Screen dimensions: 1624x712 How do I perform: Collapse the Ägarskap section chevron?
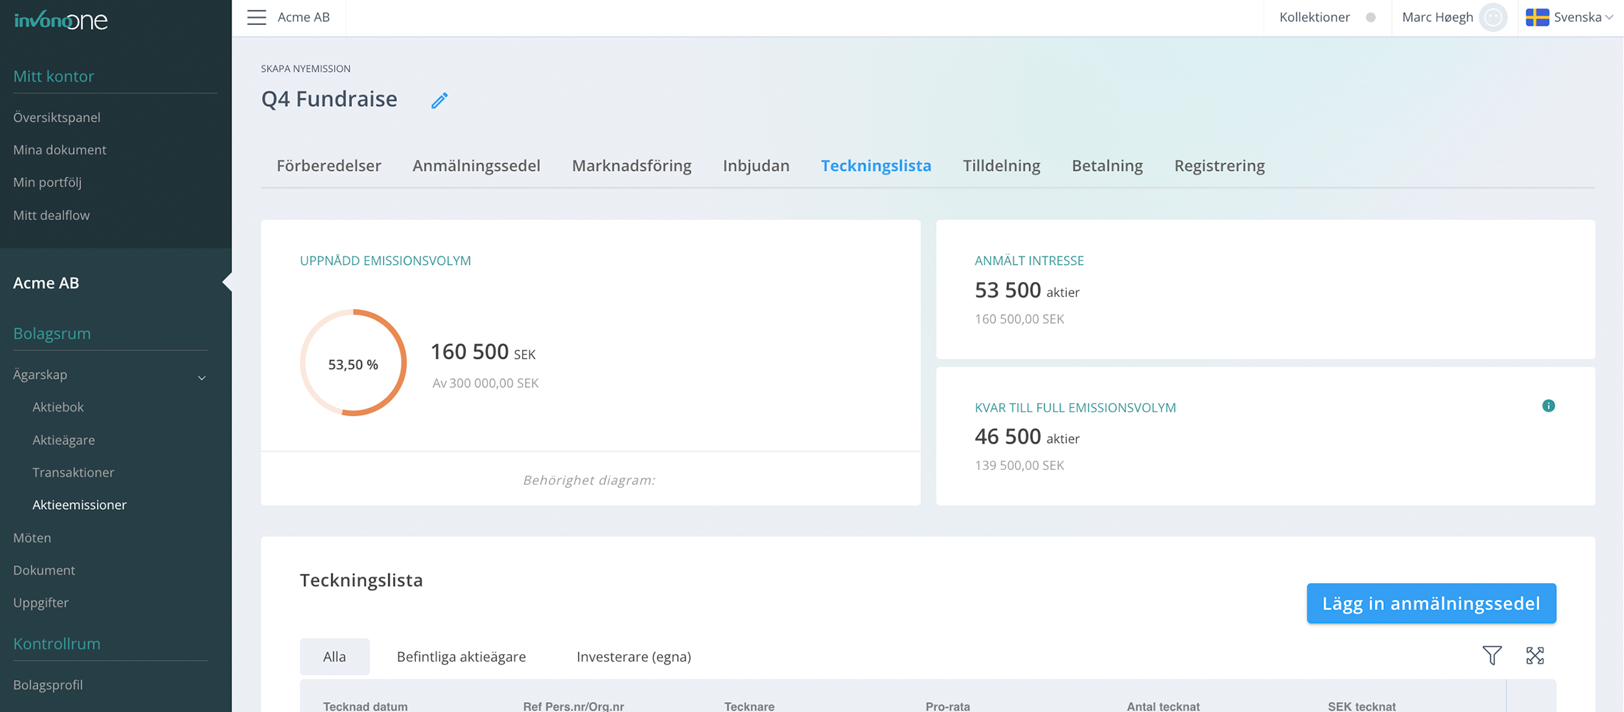click(202, 377)
